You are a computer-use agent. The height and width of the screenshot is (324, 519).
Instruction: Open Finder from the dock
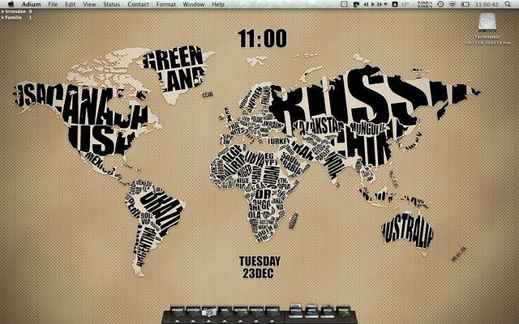click(x=178, y=311)
